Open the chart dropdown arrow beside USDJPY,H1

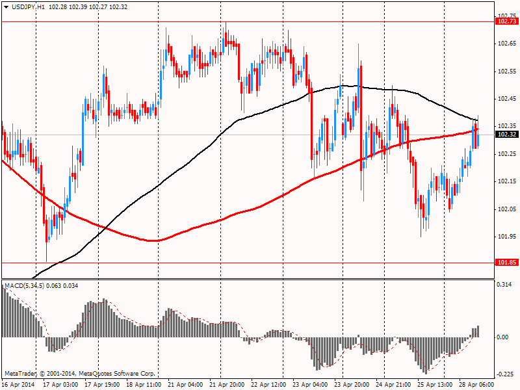6,6
